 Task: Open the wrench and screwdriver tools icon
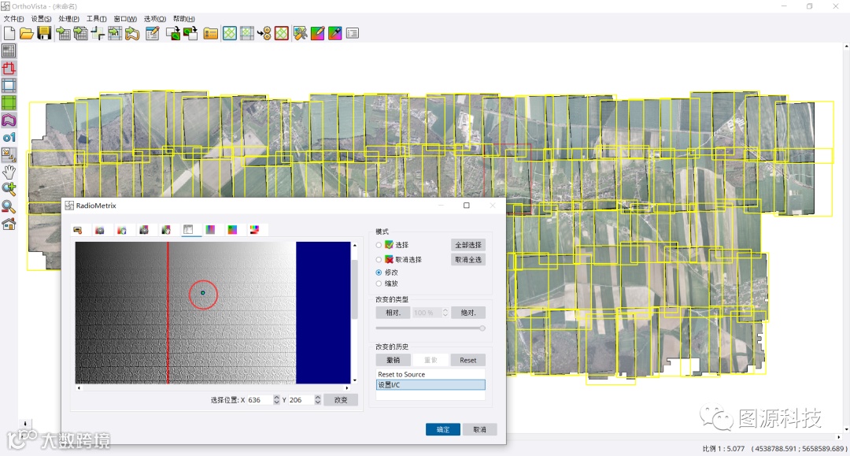point(301,34)
